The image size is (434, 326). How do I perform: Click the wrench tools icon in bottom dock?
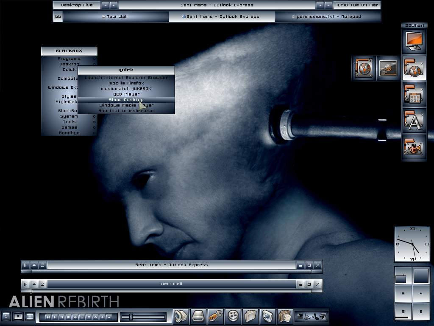(x=216, y=316)
